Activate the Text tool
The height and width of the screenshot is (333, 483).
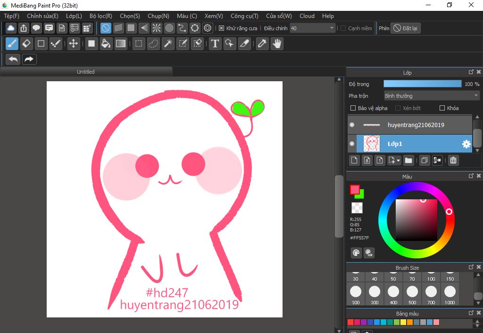click(x=215, y=44)
